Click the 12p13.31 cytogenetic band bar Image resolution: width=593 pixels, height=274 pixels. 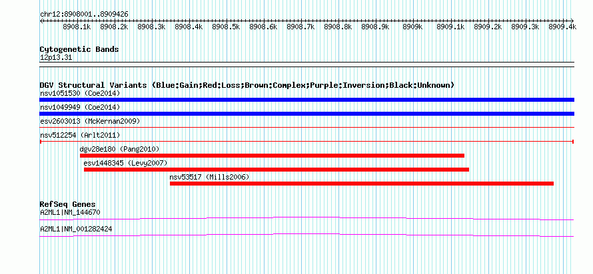pos(306,65)
